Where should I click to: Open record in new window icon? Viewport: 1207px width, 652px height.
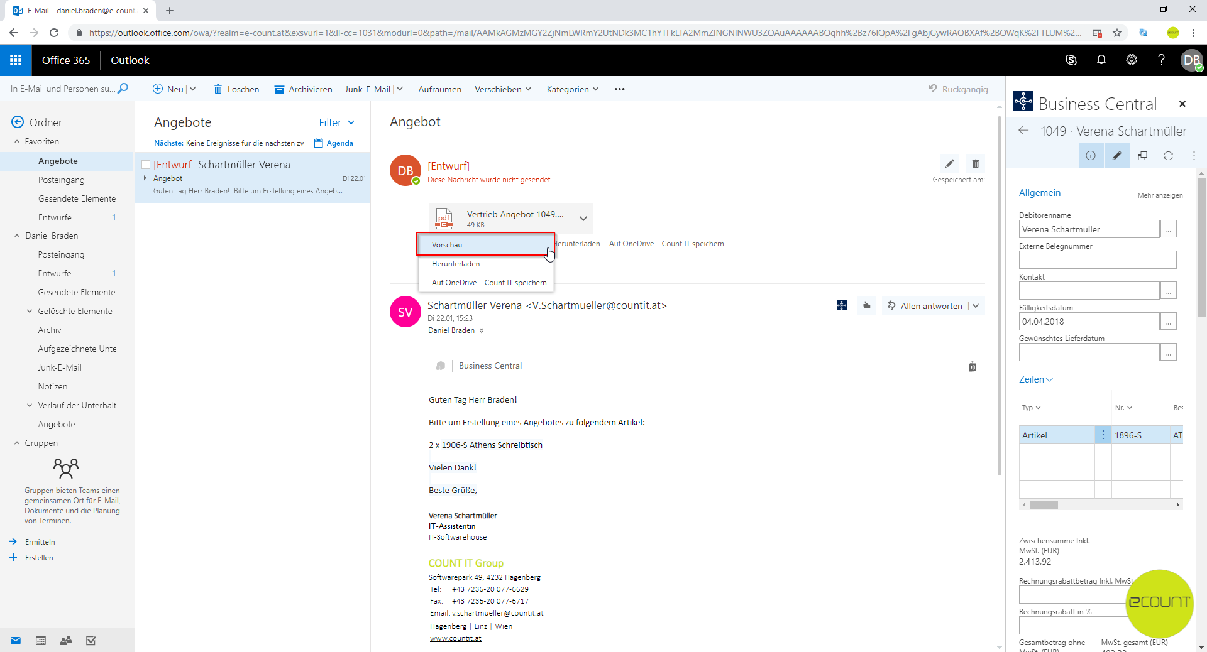[x=1142, y=156]
